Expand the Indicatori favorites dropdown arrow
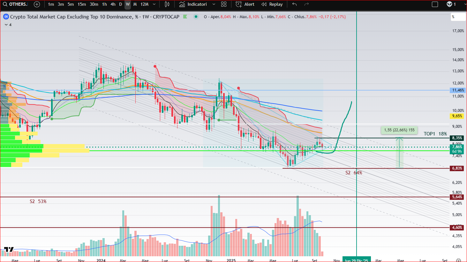The height and width of the screenshot is (262, 467). 214,4
